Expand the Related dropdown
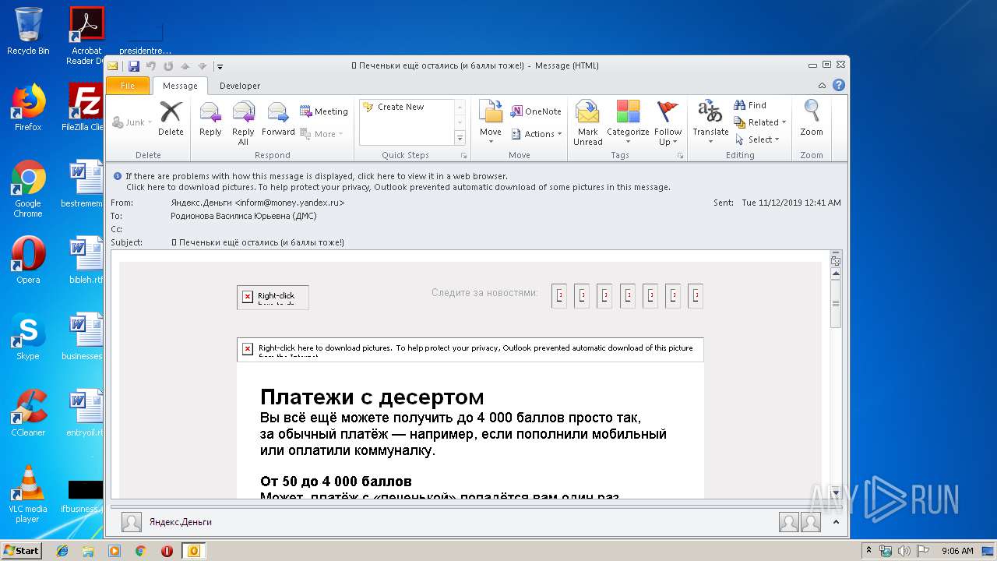 point(760,122)
